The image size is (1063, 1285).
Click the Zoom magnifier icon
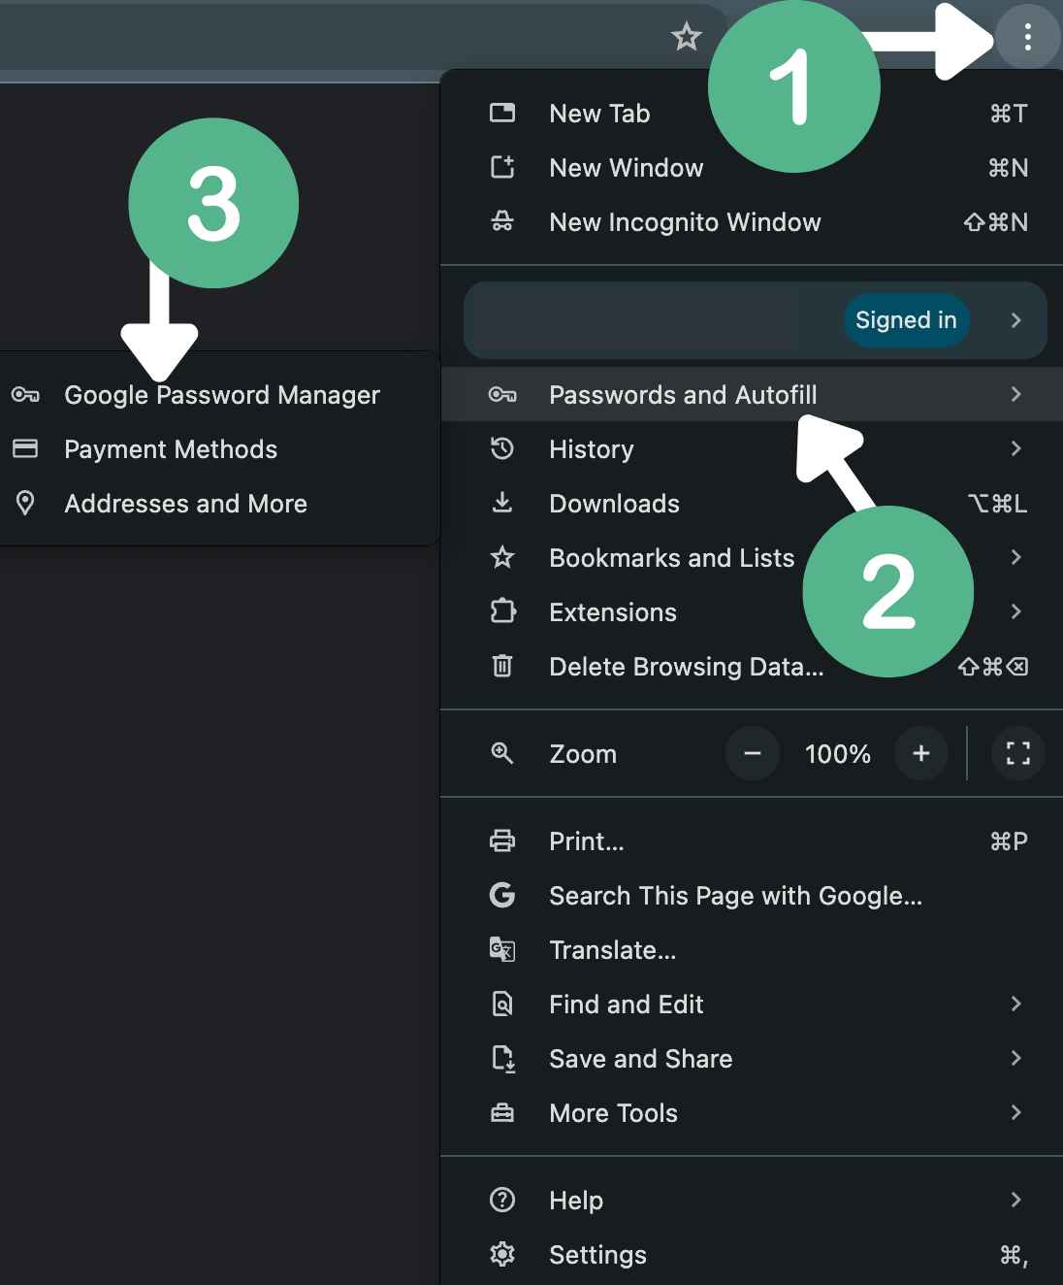click(x=502, y=753)
